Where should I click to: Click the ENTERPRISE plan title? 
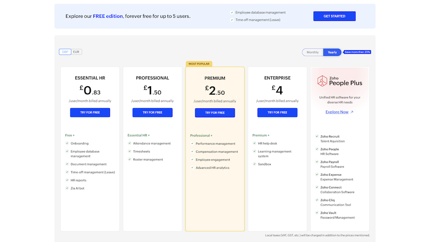coord(277,78)
